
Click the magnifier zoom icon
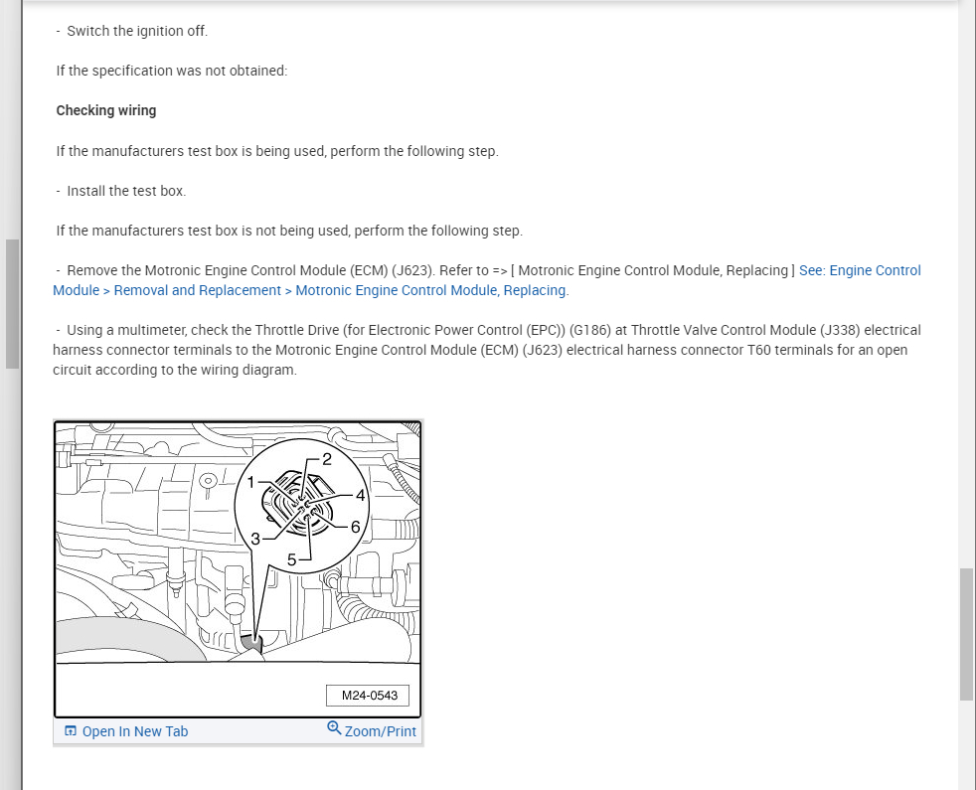pyautogui.click(x=334, y=727)
